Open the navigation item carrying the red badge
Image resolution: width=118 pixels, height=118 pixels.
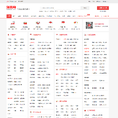coord(83,16)
